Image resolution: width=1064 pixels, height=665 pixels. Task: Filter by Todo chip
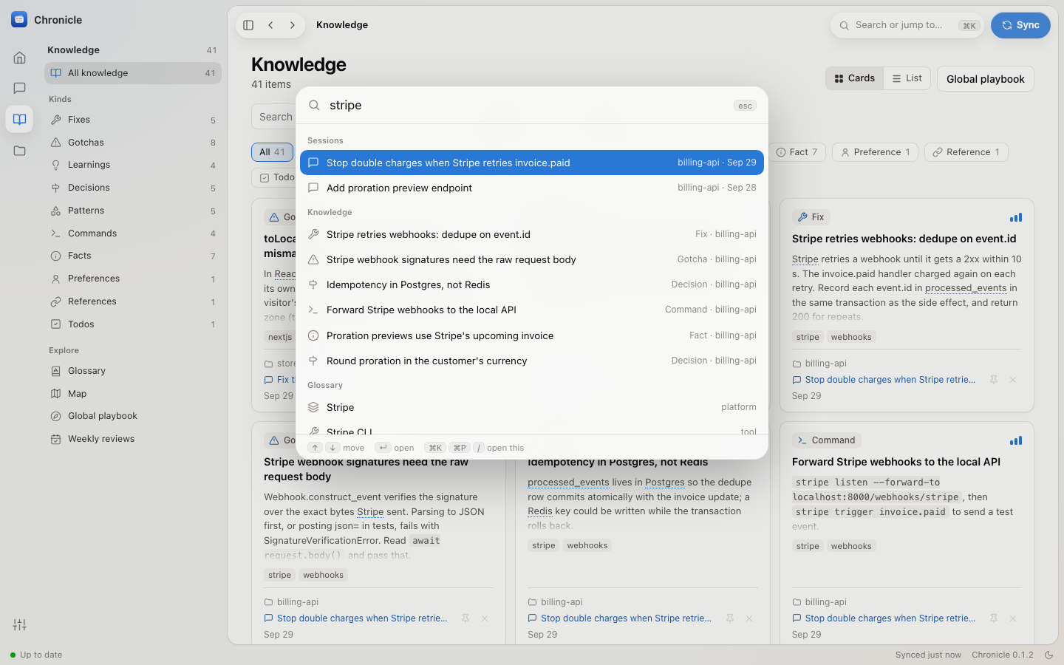(273, 177)
